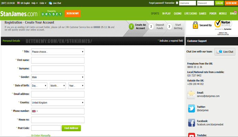Click the YouTube icon in sidebar
Viewport: 238px width, 137px height.
191,135
